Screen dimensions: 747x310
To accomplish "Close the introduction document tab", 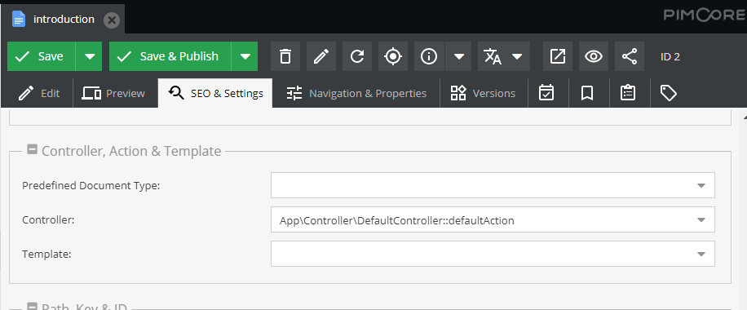I will (112, 20).
